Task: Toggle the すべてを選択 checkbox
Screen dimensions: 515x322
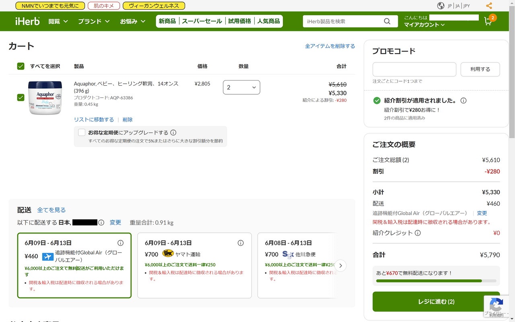Action: pyautogui.click(x=21, y=66)
